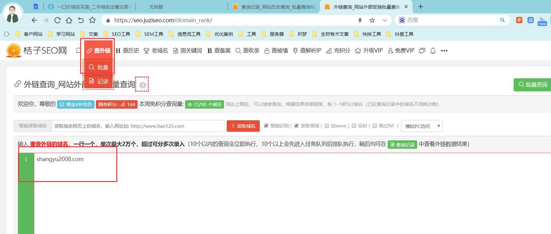
Task: Click the padlock icon in the address bar
Action: pyautogui.click(x=108, y=20)
